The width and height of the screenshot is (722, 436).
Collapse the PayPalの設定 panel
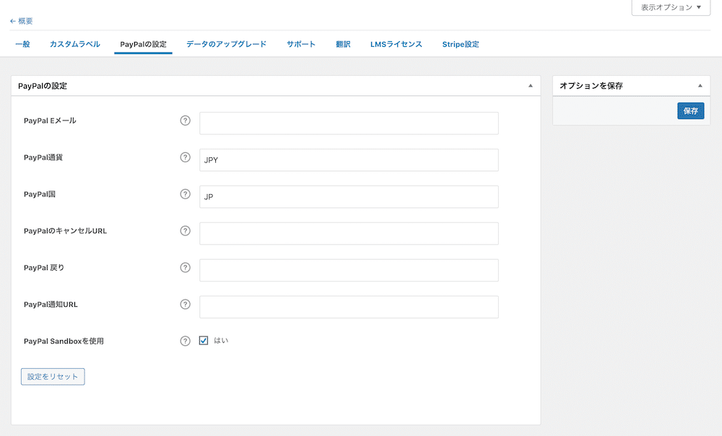click(x=531, y=86)
